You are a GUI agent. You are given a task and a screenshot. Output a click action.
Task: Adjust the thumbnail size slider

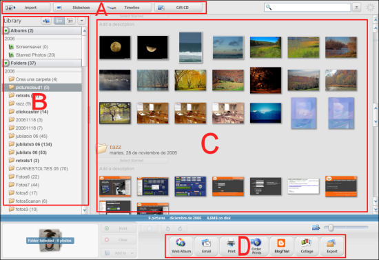coord(330,228)
